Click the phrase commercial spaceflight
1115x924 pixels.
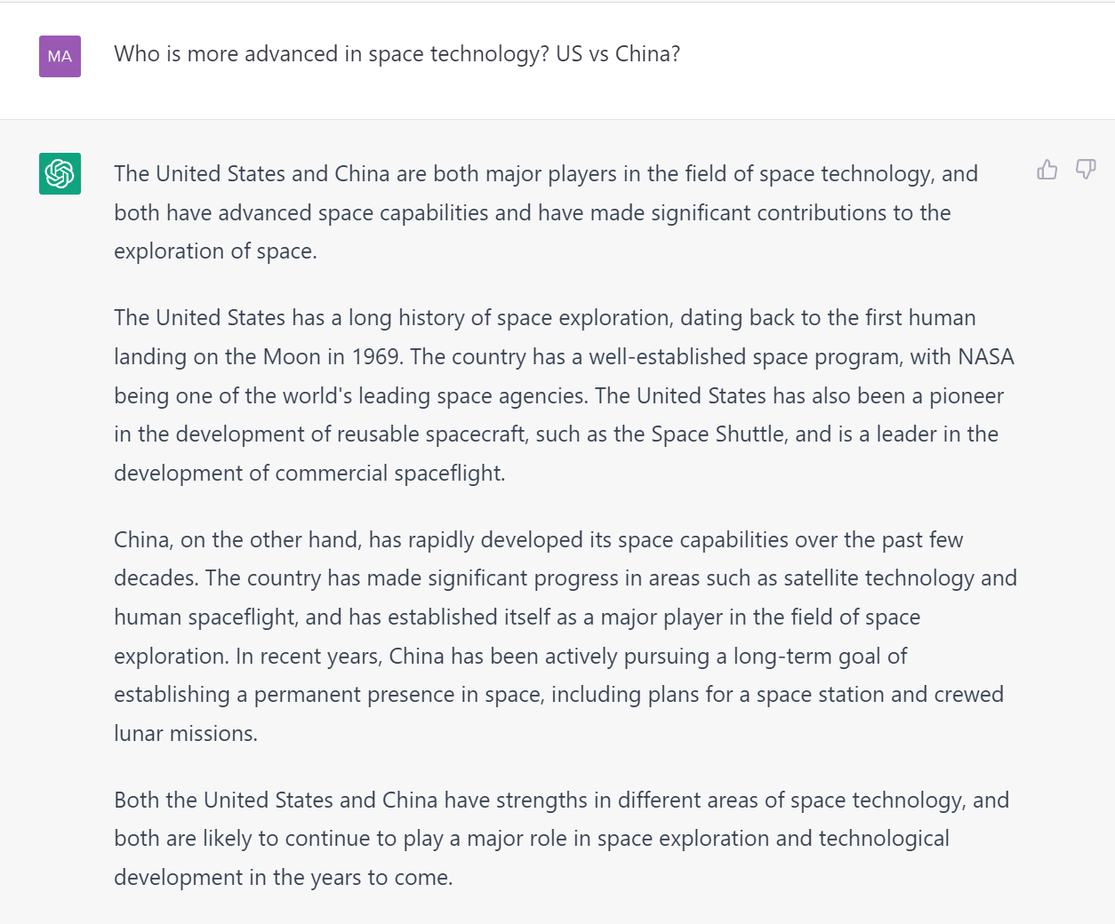(389, 474)
